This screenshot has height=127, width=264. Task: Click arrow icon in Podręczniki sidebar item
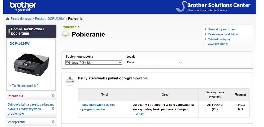coord(53,122)
